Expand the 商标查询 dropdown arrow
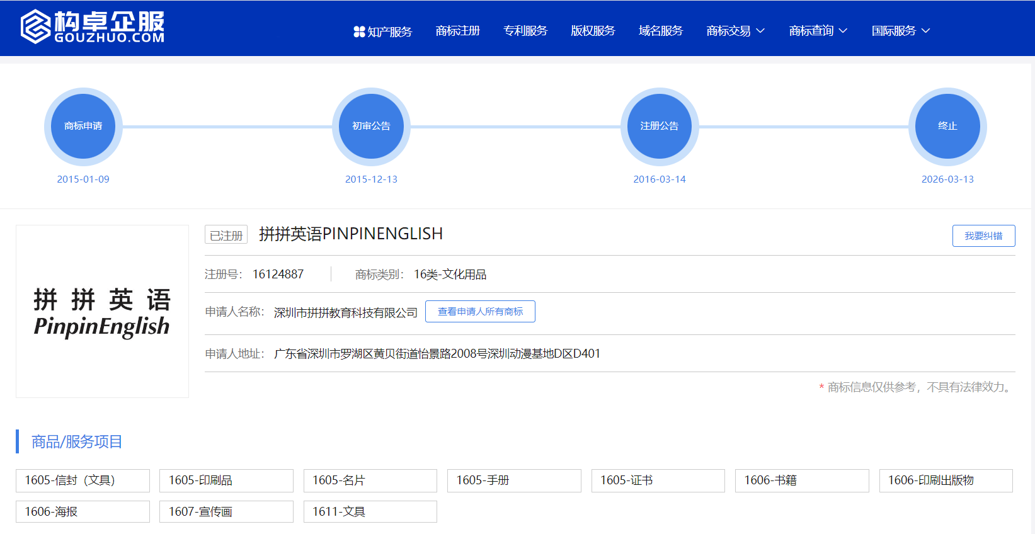 pyautogui.click(x=843, y=31)
